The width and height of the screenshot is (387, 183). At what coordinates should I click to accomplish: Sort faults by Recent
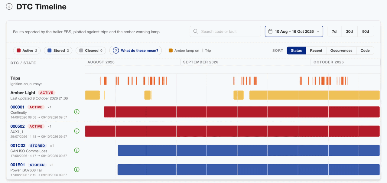[316, 51]
